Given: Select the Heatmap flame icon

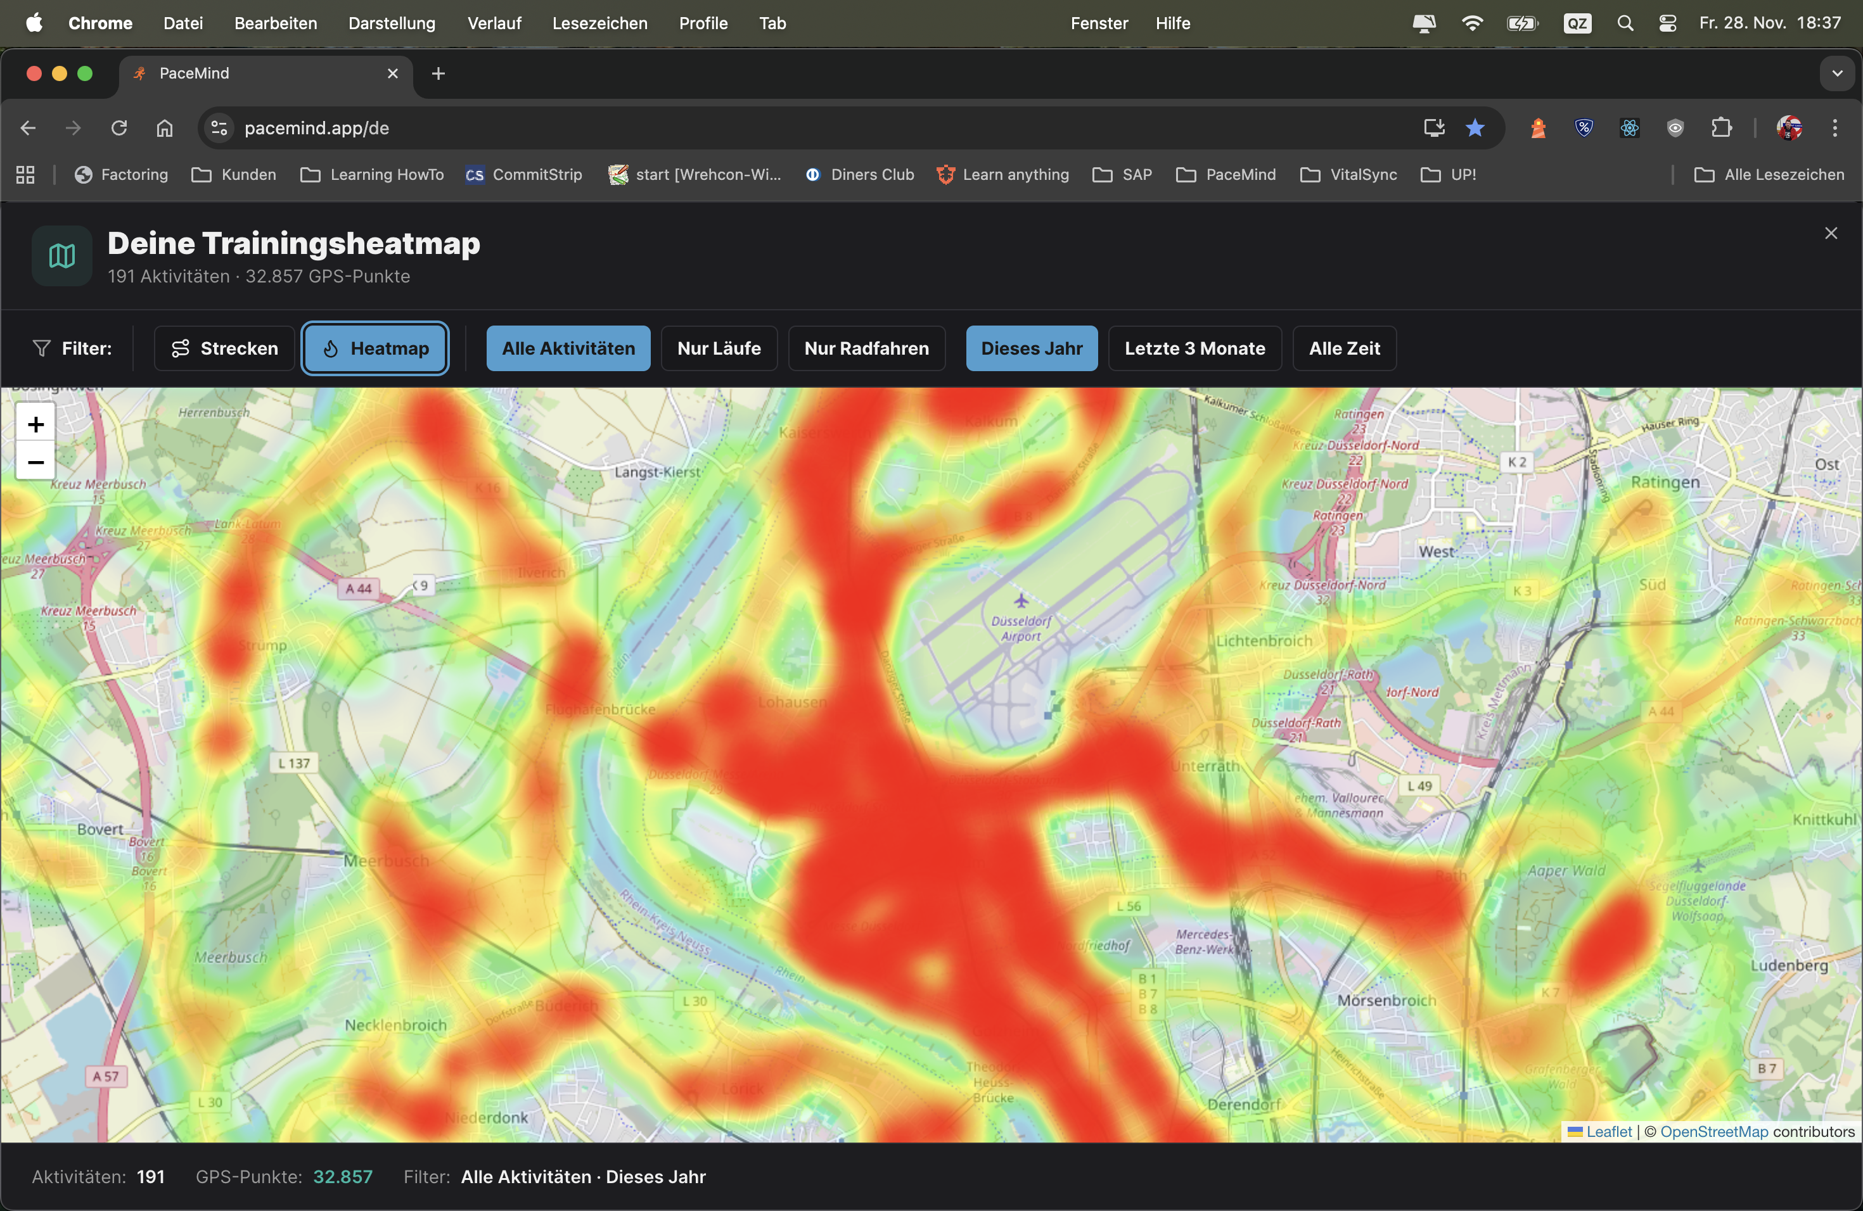Looking at the screenshot, I should pos(330,348).
